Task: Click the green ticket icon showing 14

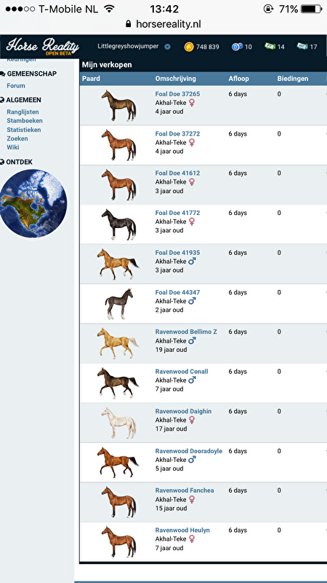Action: pos(270,47)
